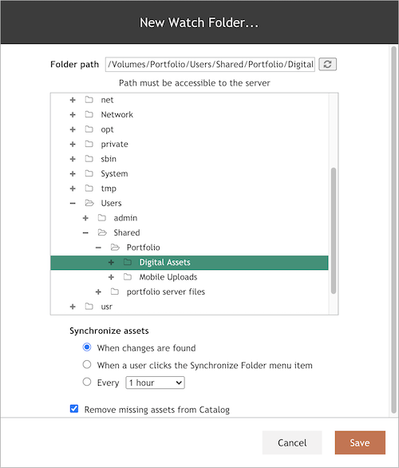Collapse the Shared folder node

(x=85, y=233)
